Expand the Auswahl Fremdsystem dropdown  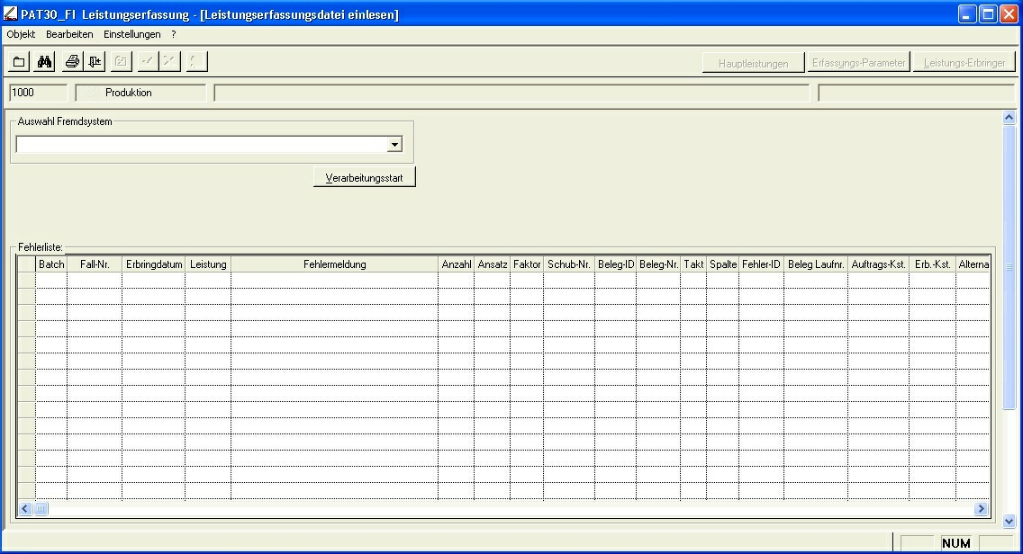tap(394, 145)
